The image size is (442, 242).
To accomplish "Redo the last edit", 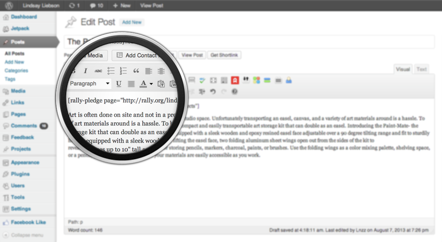I will 224,92.
